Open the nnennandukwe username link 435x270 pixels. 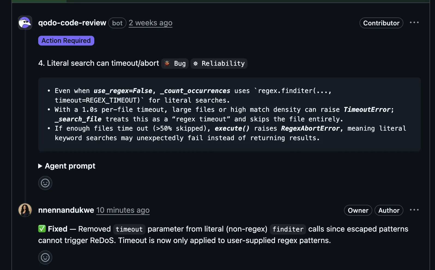pos(66,210)
